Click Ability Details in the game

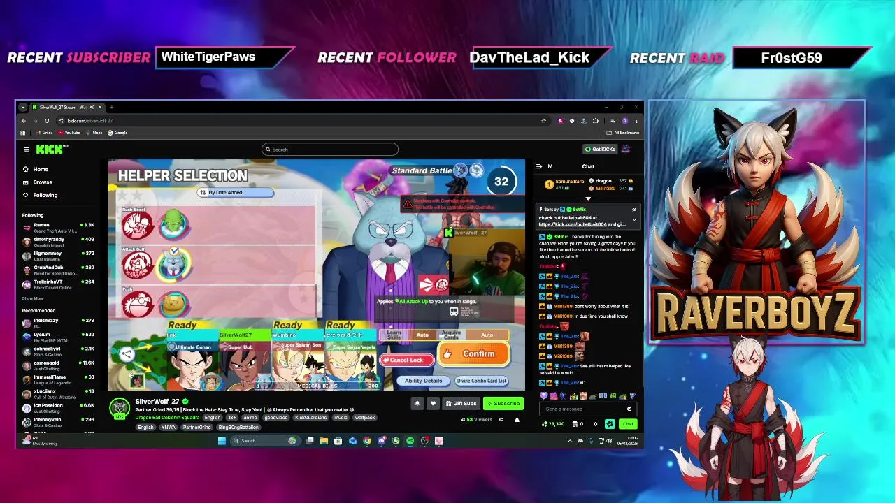point(423,381)
